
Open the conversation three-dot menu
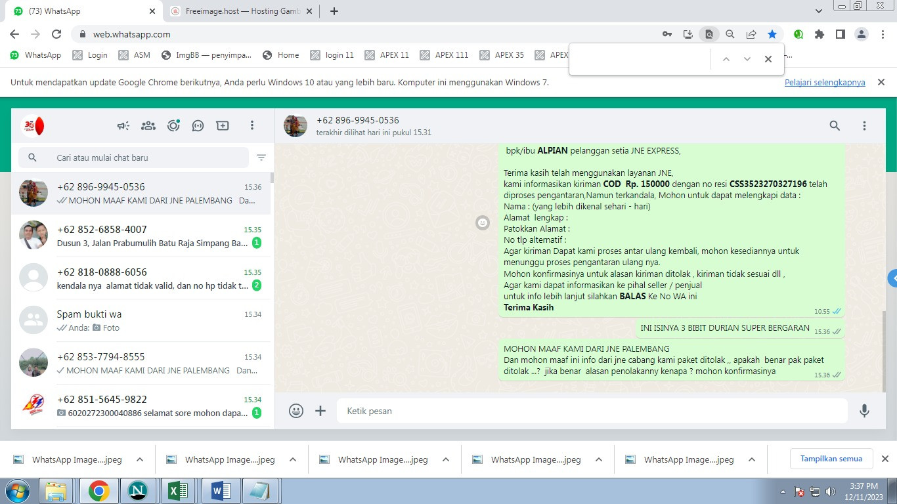pos(865,125)
